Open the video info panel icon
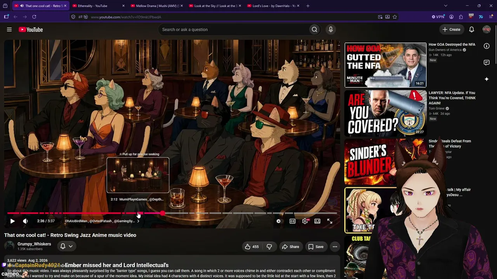 click(x=487, y=46)
